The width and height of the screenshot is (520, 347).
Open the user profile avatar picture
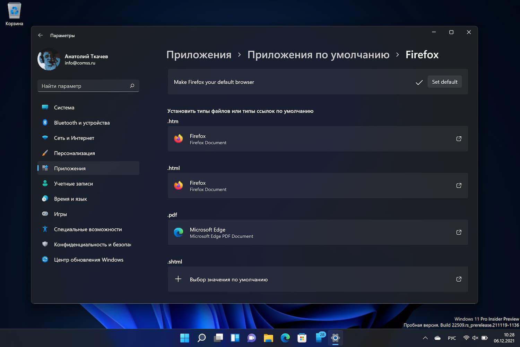click(x=49, y=59)
